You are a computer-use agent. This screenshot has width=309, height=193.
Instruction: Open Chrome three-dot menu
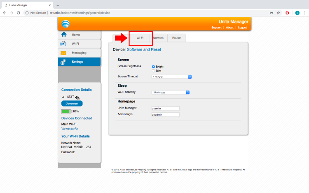[304, 13]
